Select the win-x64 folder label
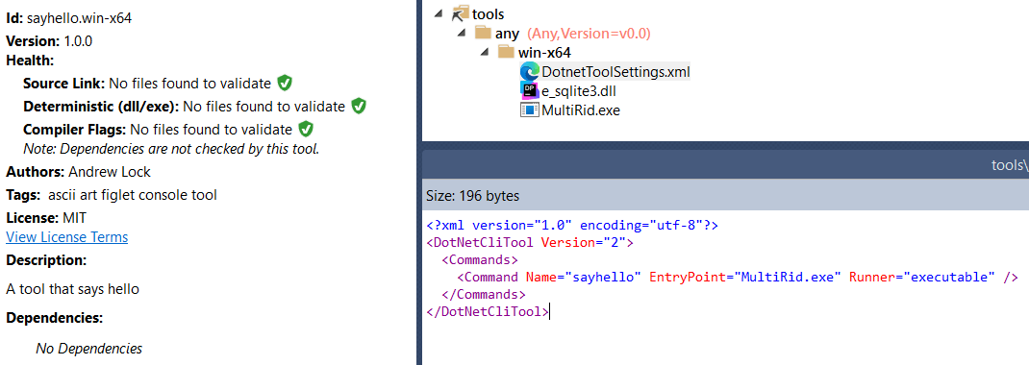This screenshot has height=365, width=1029. tap(544, 53)
